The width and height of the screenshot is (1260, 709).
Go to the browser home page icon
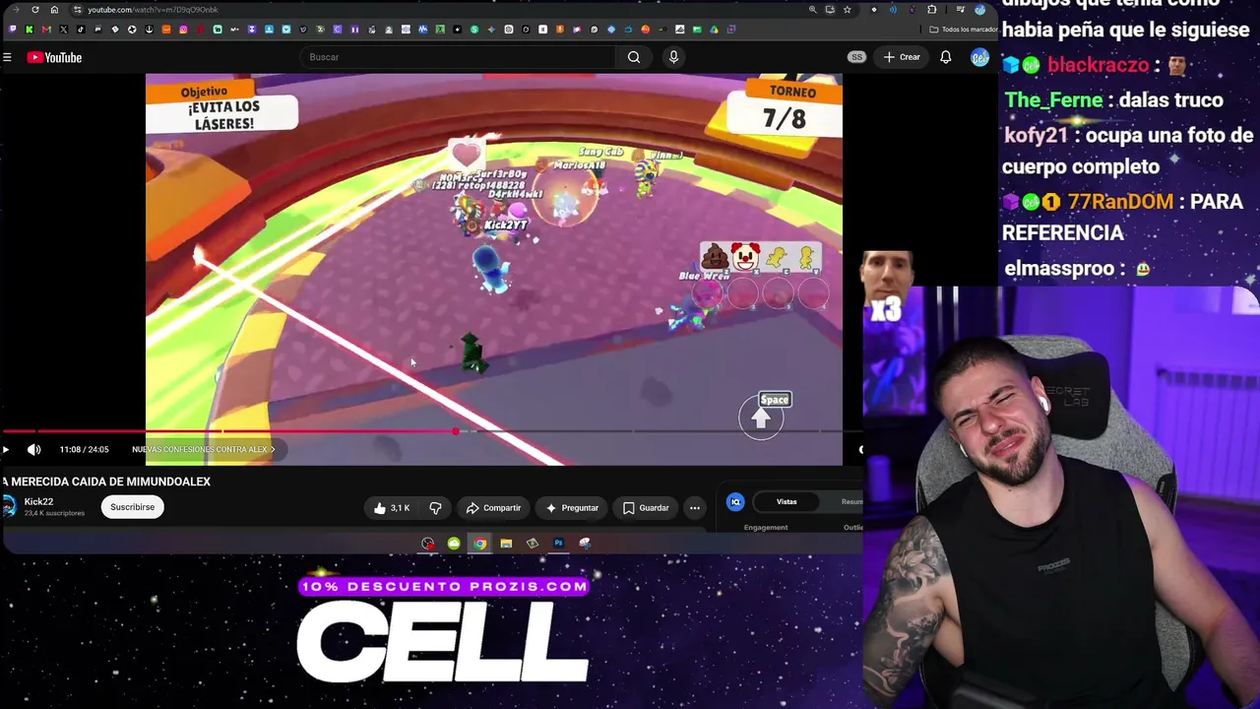[x=54, y=10]
